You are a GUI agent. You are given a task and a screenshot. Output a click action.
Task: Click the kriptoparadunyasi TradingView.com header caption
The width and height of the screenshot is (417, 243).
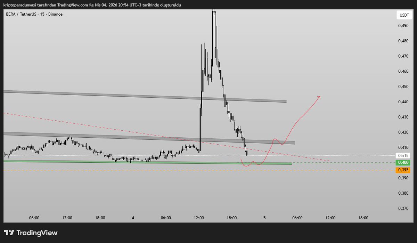coord(92,5)
